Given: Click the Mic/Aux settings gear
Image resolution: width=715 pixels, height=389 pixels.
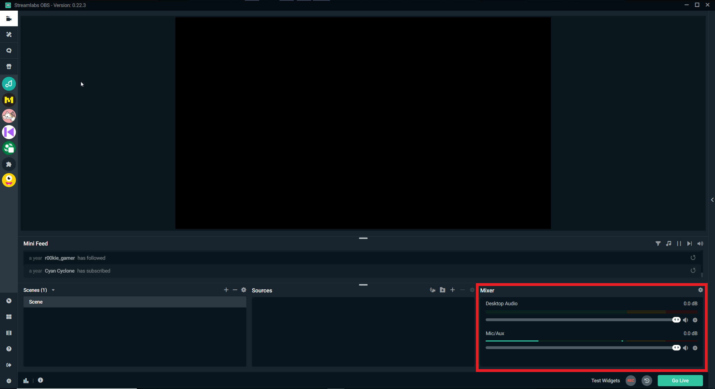Looking at the screenshot, I should click(695, 348).
